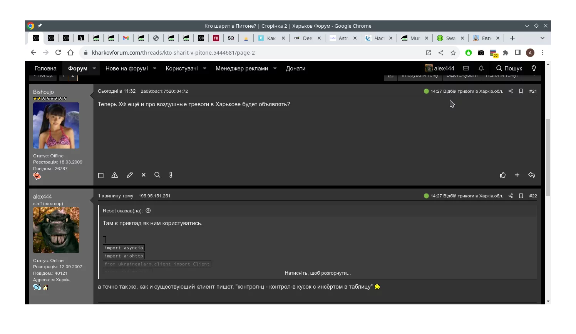Screen dimensions: 576x334
Task: Like post #21 with the thumbs-up
Action: tap(503, 175)
